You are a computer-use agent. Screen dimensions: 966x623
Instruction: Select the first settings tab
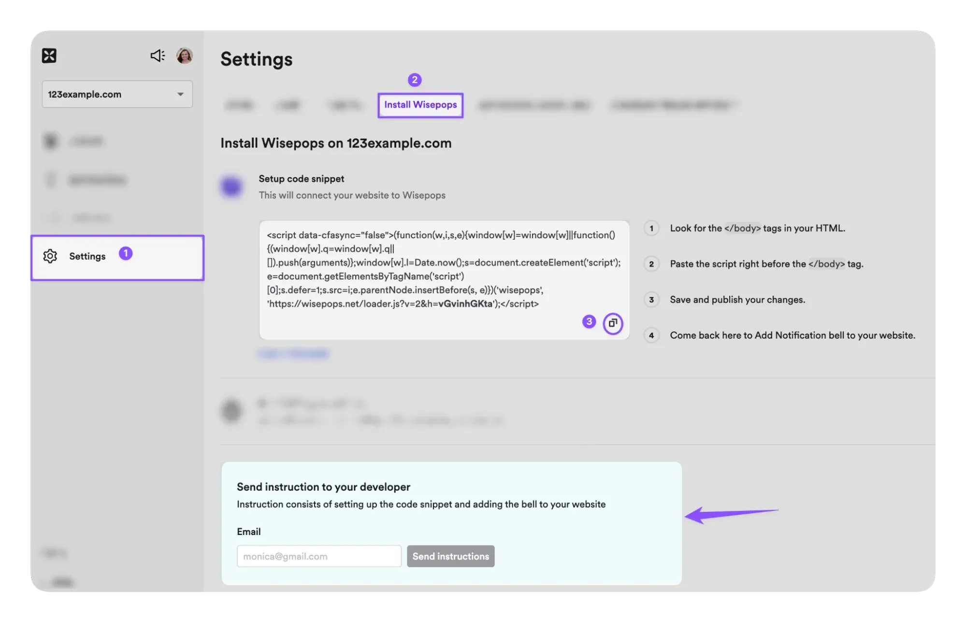[239, 105]
